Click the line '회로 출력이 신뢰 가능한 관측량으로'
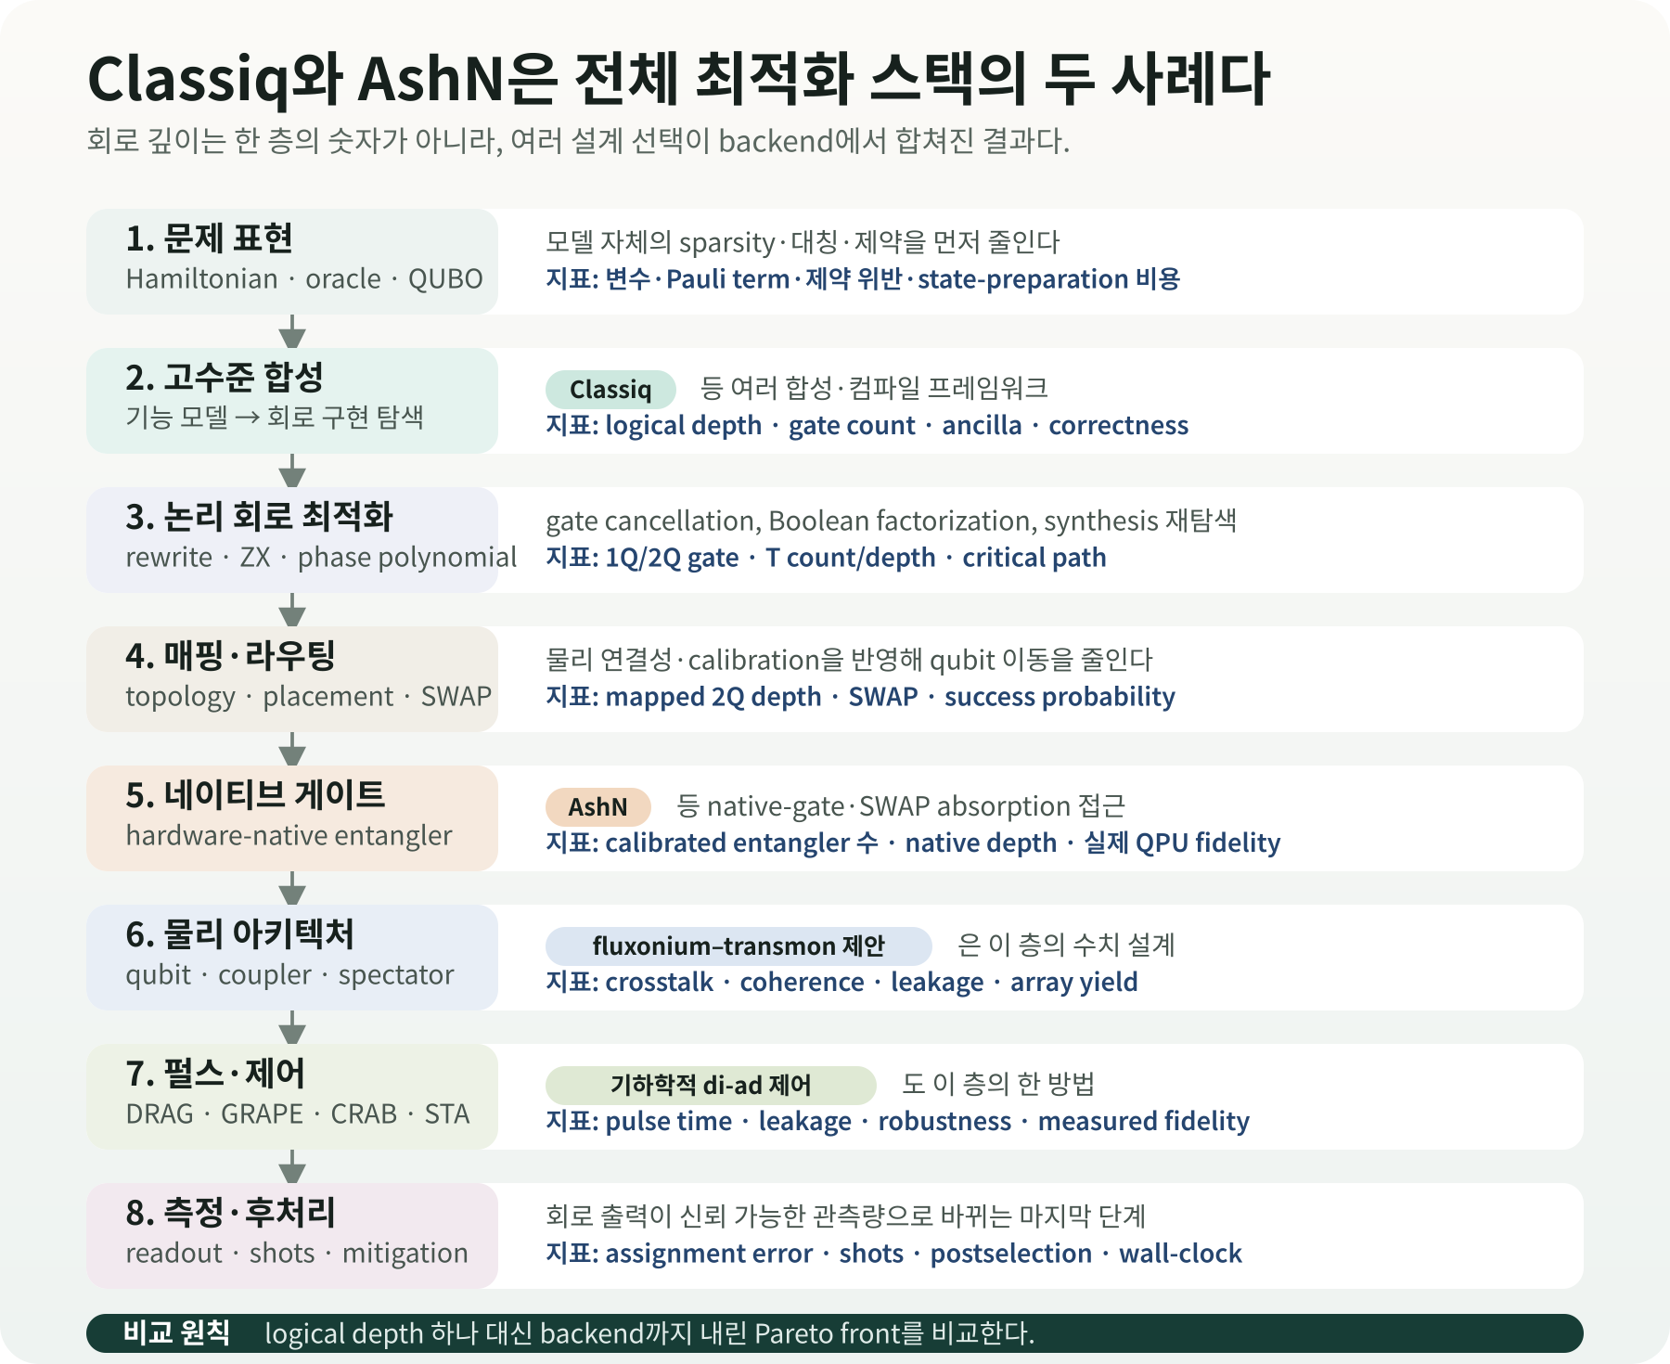Image resolution: width=1670 pixels, height=1364 pixels. (845, 1216)
